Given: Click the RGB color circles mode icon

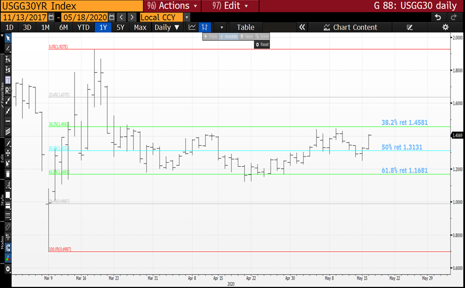Looking at the screenshot, I should click(8, 258).
